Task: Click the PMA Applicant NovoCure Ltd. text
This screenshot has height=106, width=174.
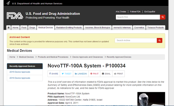Action: pyautogui.click(x=64, y=97)
